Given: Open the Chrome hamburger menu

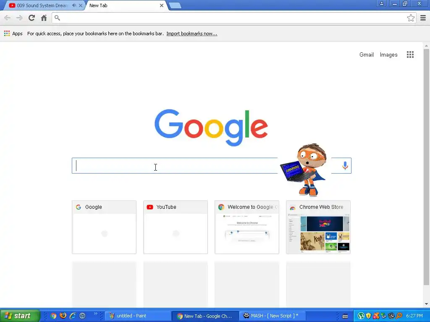Looking at the screenshot, I should click(423, 18).
